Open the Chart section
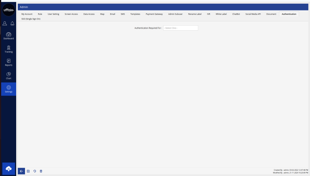310x176 pixels. click(x=8, y=75)
